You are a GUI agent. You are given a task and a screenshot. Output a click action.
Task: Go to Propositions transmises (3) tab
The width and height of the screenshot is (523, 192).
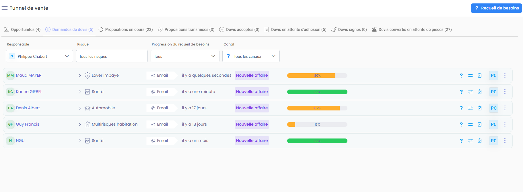tap(186, 29)
